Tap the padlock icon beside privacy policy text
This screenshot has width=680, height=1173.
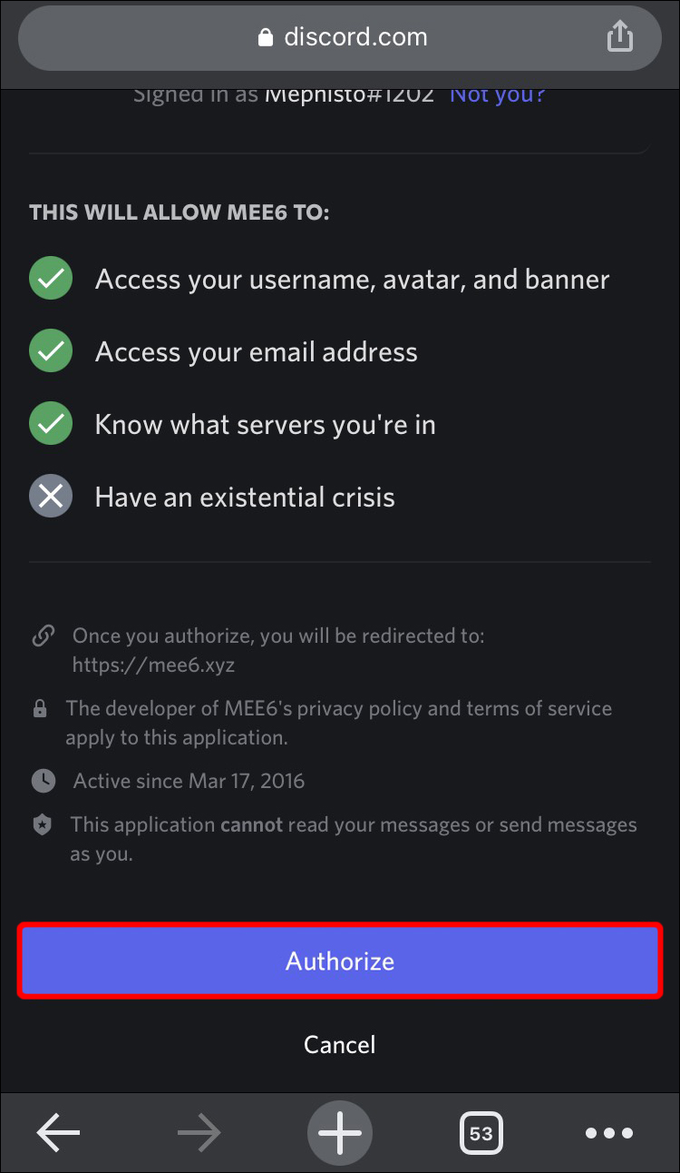click(40, 708)
